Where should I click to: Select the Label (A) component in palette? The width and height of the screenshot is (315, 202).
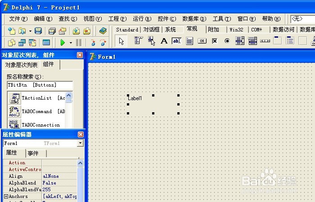(164, 41)
